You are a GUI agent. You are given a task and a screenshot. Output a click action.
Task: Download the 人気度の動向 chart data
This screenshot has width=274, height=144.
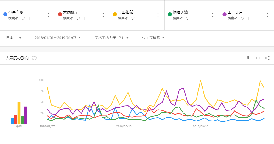(x=248, y=58)
